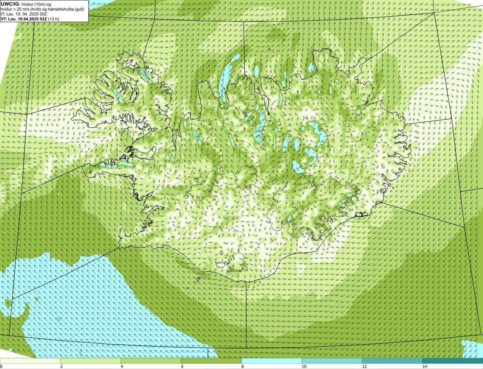Click the "6" tick label on the scale

(x=182, y=366)
